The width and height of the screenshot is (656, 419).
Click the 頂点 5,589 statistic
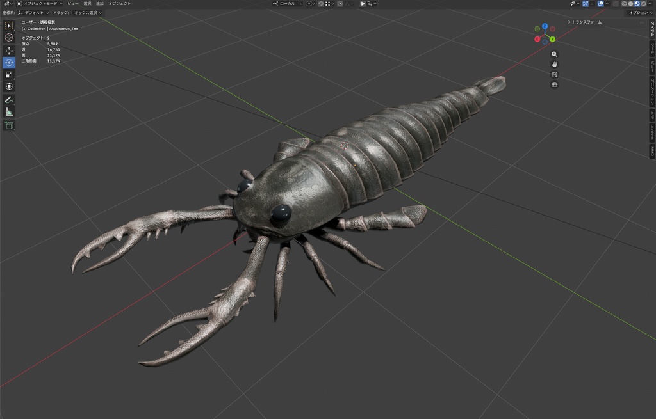pyautogui.click(x=40, y=43)
